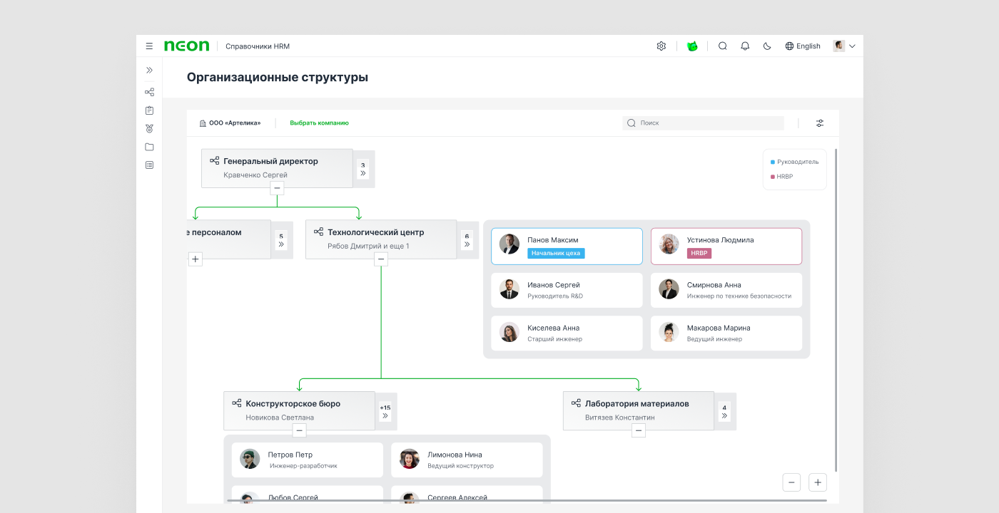This screenshot has width=999, height=513.
Task: Select the Панов Максим employee card
Action: [x=567, y=246]
